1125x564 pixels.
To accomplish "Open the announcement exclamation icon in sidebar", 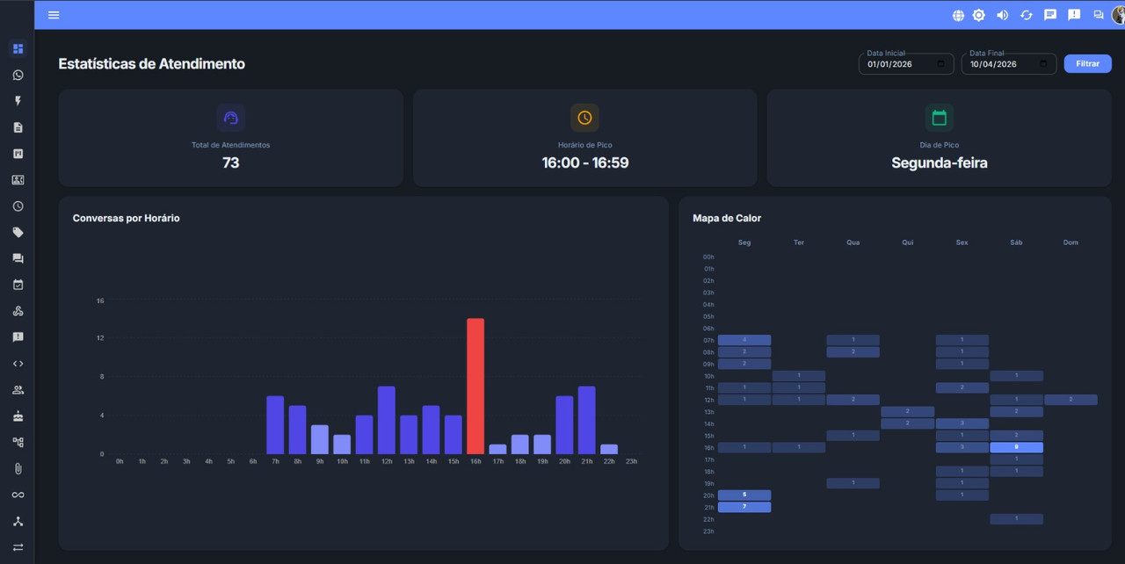I will coord(18,337).
